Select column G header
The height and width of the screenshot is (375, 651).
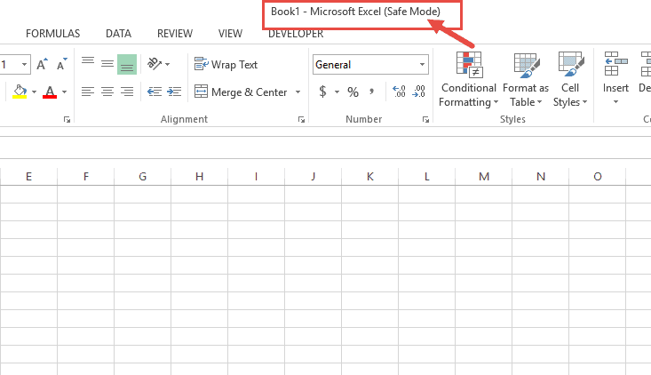click(x=142, y=177)
